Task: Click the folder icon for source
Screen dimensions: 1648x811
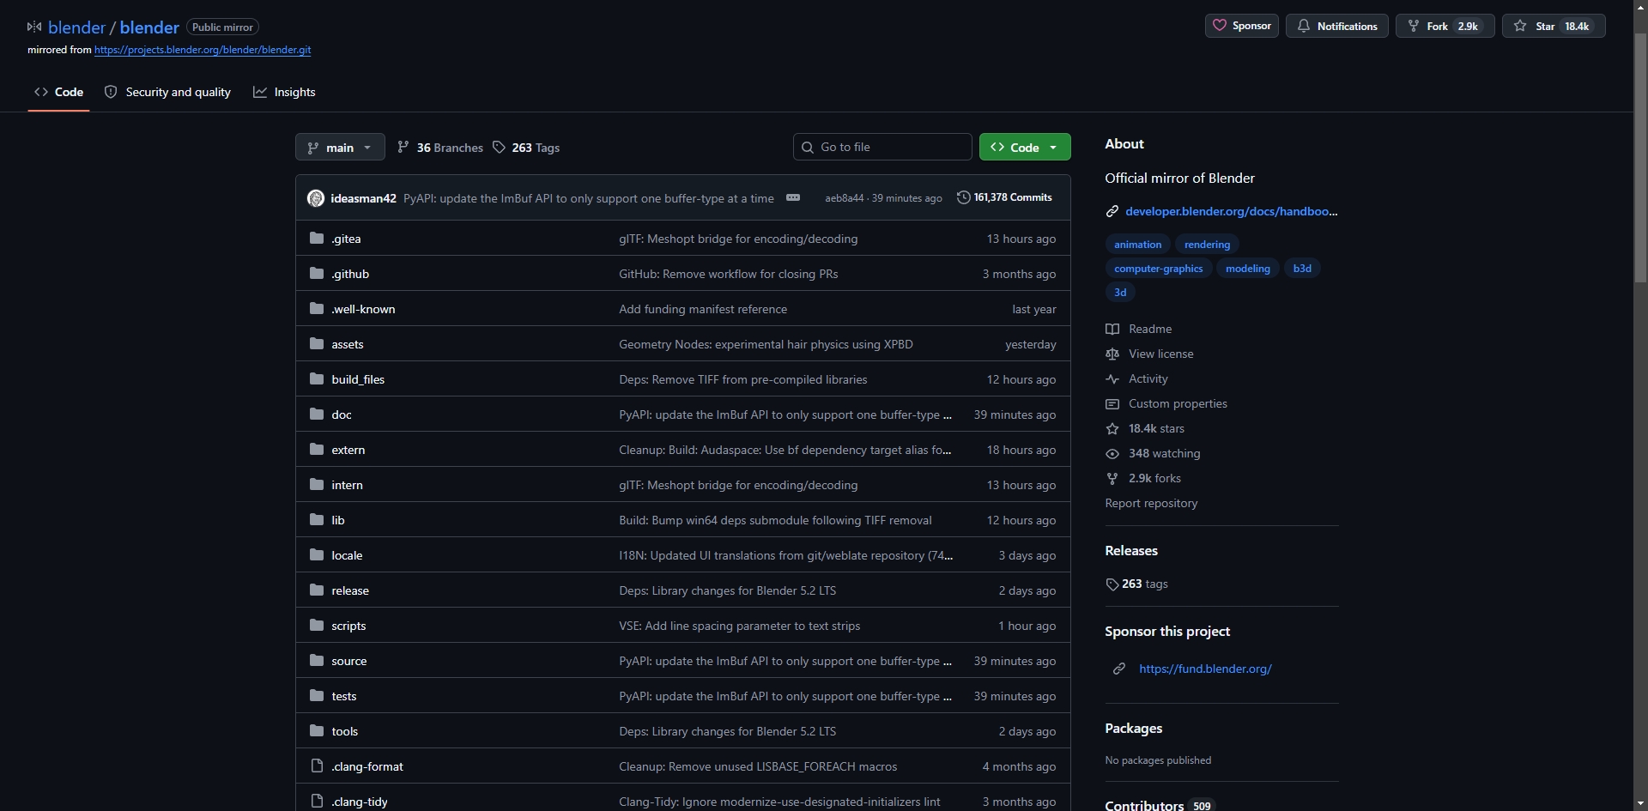Action: pyautogui.click(x=317, y=660)
